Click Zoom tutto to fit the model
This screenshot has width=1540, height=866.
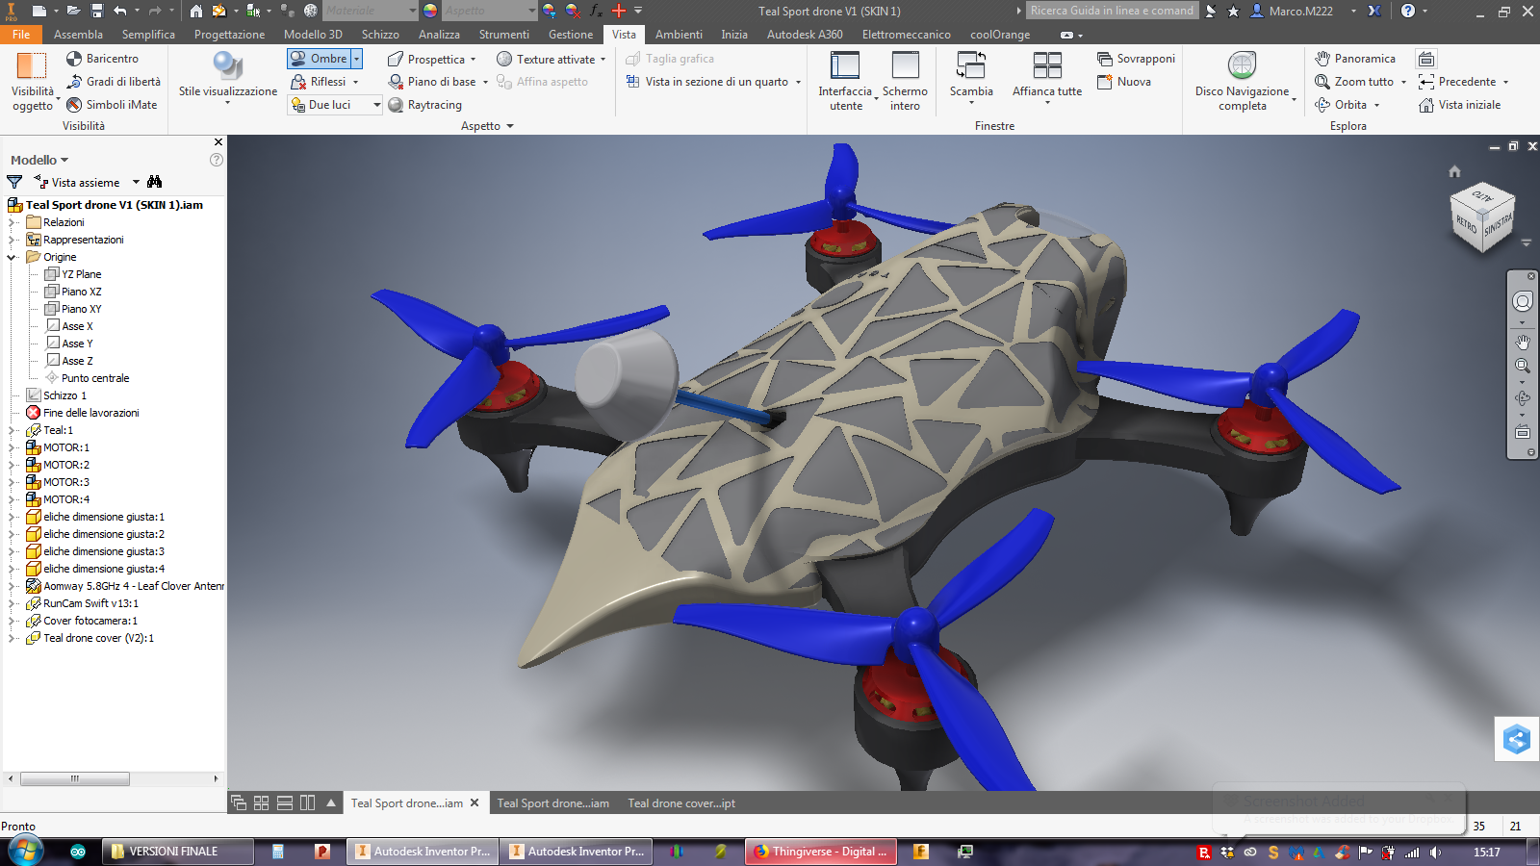coord(1354,82)
